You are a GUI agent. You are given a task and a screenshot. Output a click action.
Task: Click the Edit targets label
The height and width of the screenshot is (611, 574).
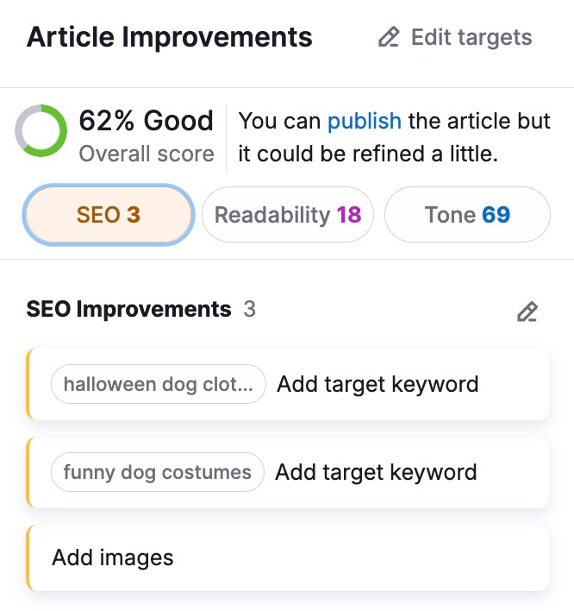tap(471, 38)
